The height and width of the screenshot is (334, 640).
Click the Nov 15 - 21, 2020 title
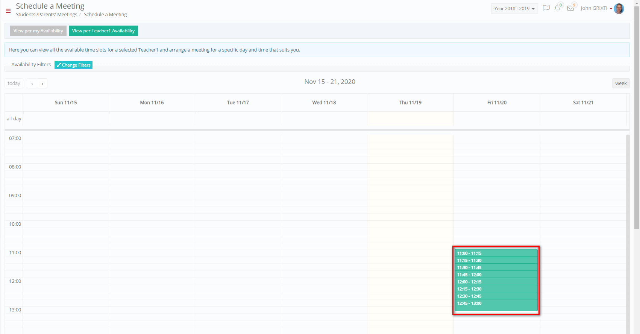point(330,82)
